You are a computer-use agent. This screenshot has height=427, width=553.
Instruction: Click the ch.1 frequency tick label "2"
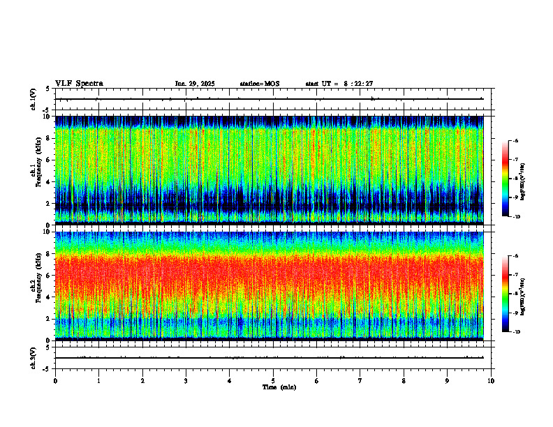pos(49,204)
